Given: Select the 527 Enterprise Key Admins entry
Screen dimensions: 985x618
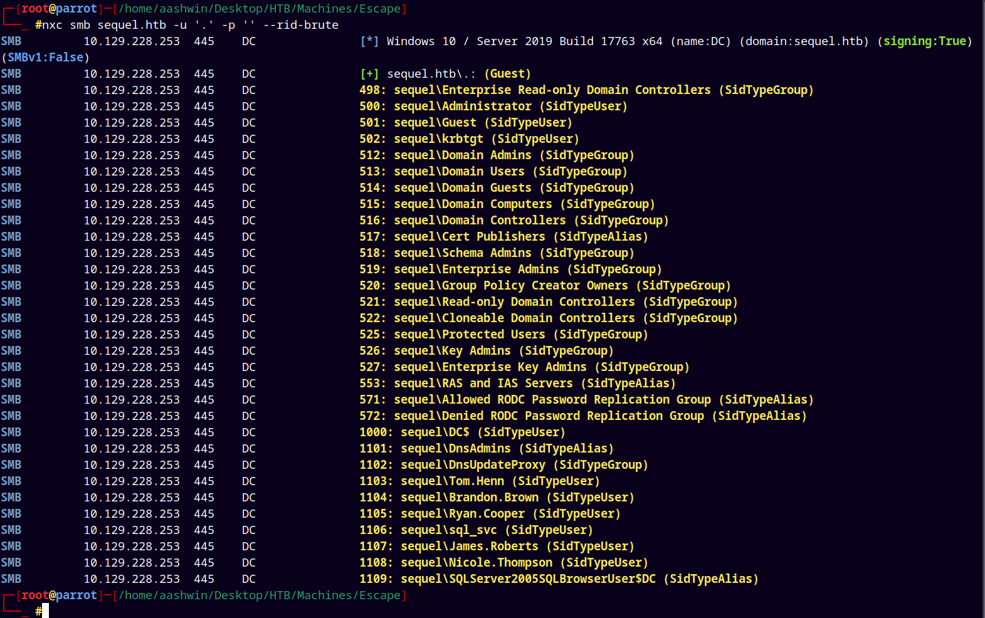Looking at the screenshot, I should coord(525,367).
